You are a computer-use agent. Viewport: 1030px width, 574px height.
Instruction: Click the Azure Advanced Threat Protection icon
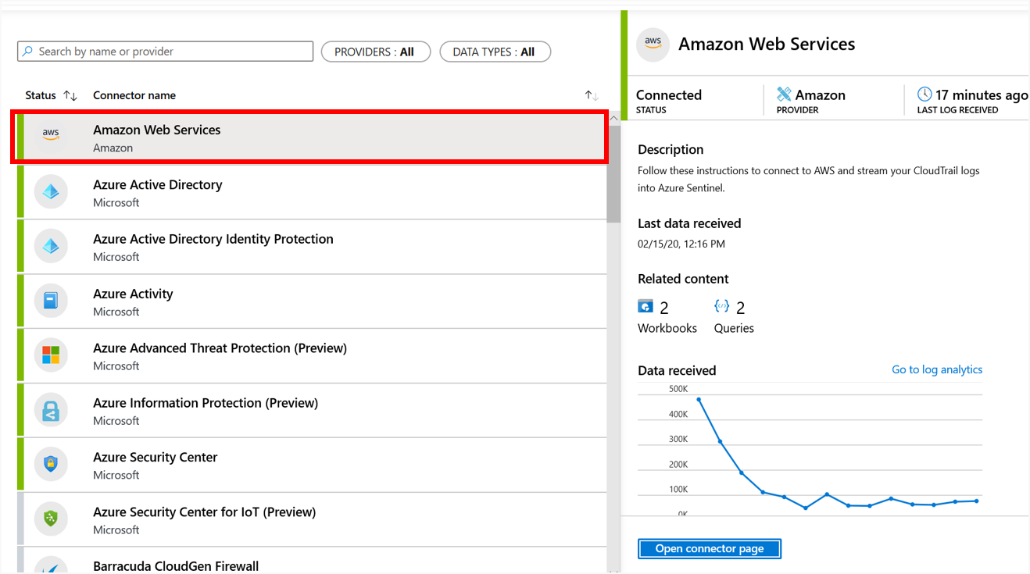[50, 355]
